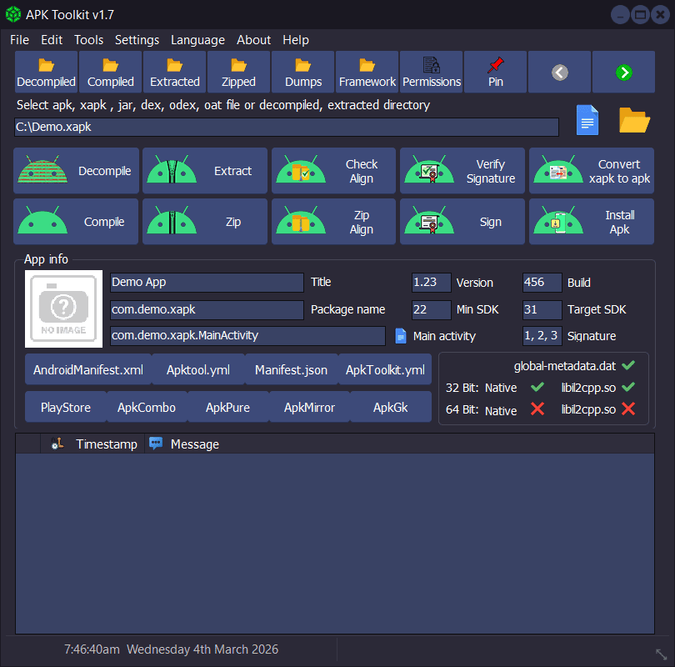Sign the apk

pos(462,221)
